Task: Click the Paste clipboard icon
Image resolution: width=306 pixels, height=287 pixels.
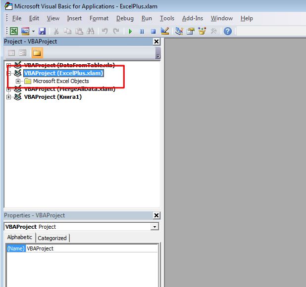Action: tap(79, 31)
